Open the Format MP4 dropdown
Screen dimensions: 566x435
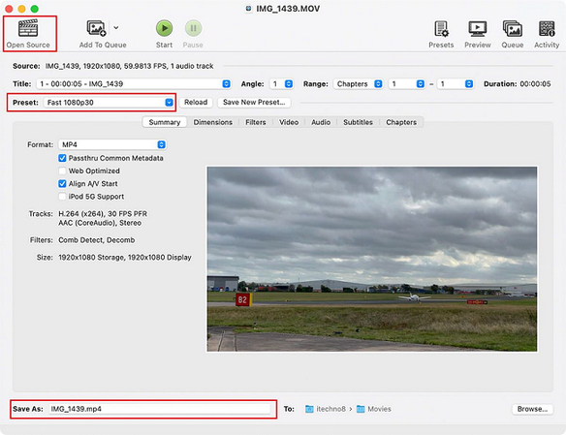(x=112, y=144)
